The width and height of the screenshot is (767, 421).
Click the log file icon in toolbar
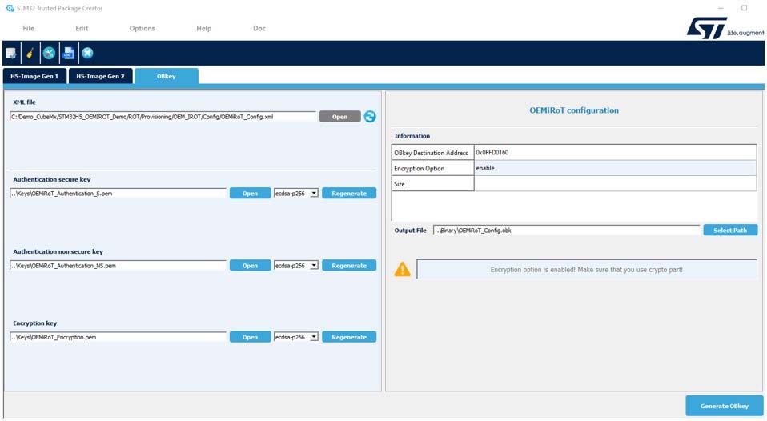tap(69, 53)
